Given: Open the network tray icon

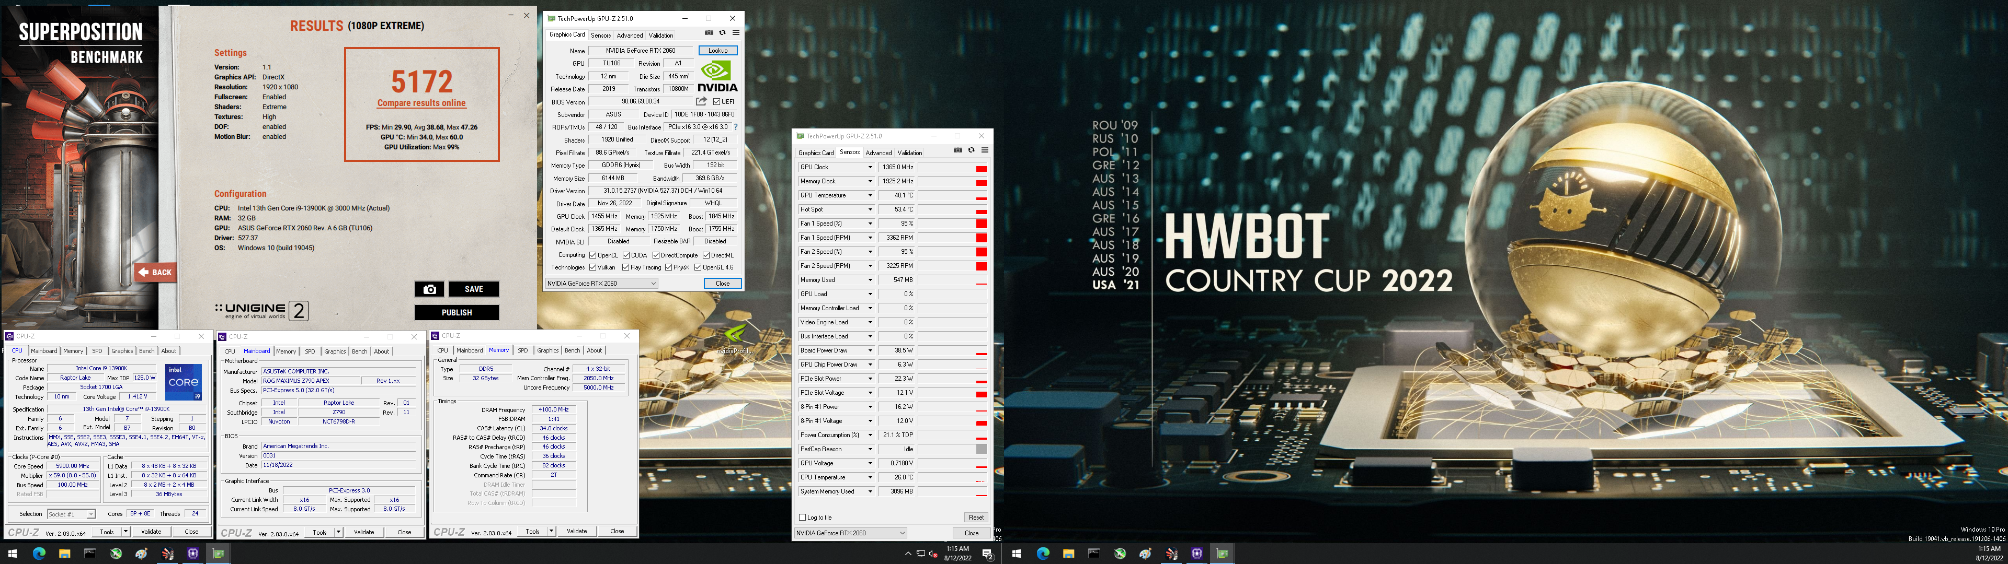Looking at the screenshot, I should click(x=920, y=554).
